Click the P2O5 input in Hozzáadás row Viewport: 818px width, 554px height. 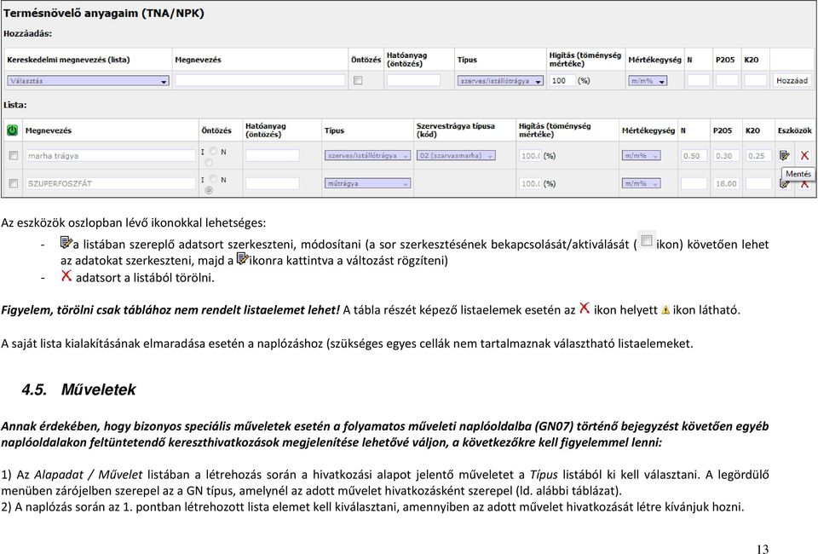pos(727,80)
